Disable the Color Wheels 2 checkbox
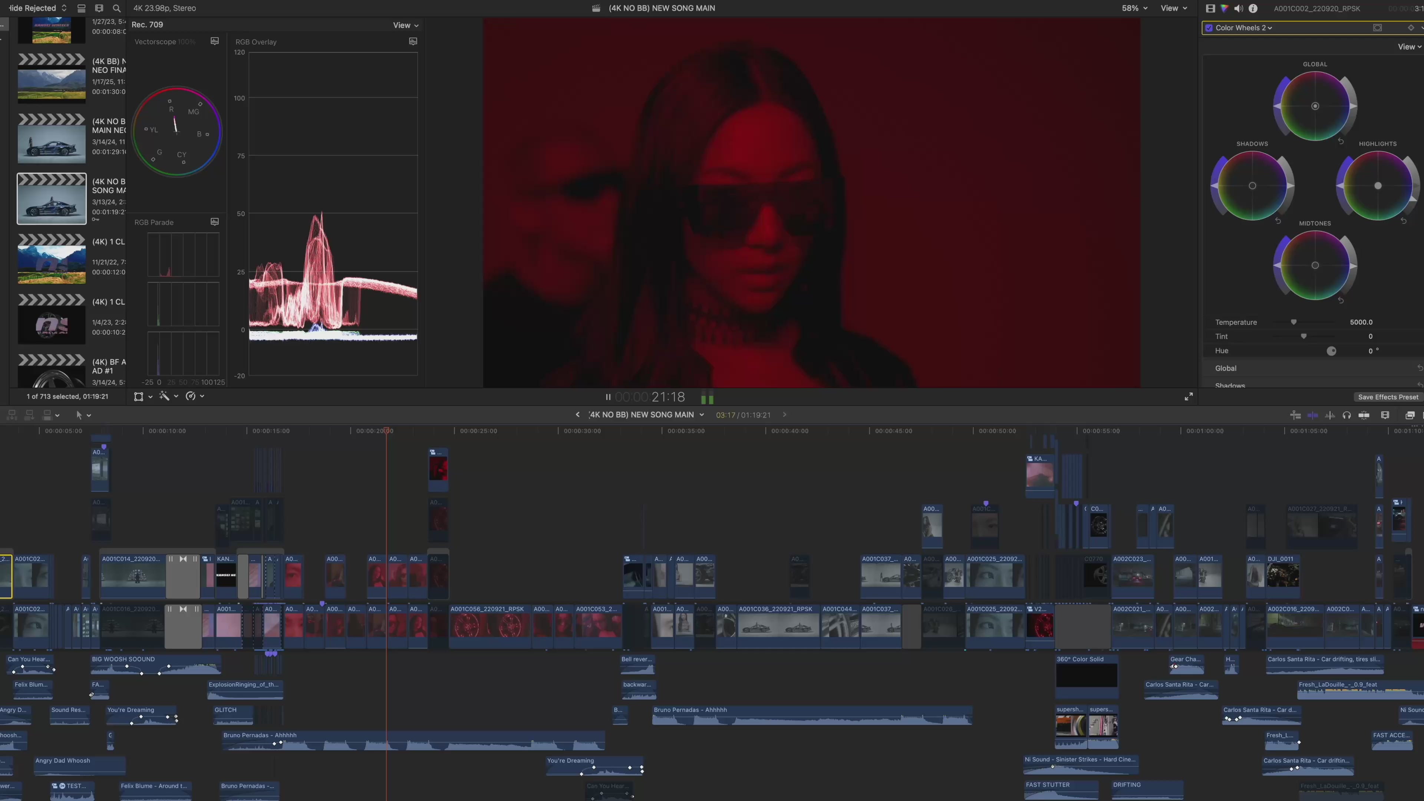 (x=1209, y=28)
